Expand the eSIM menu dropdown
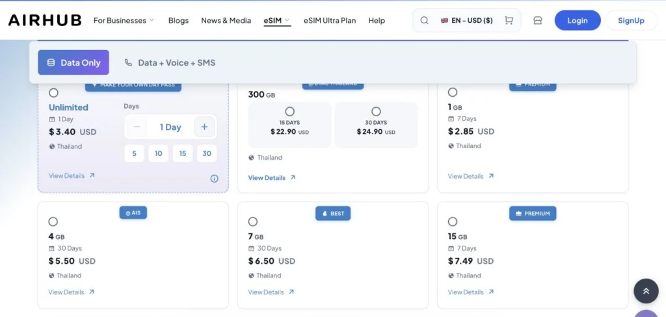This screenshot has height=317, width=666. click(x=277, y=20)
